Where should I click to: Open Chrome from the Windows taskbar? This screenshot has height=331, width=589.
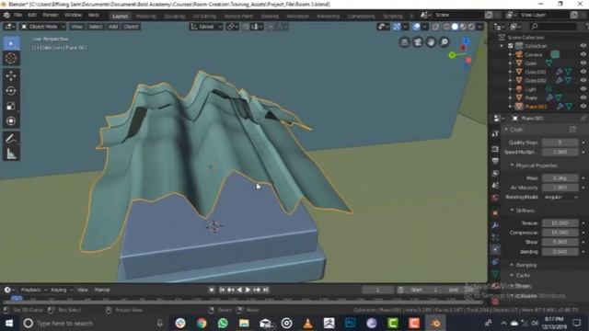202,323
